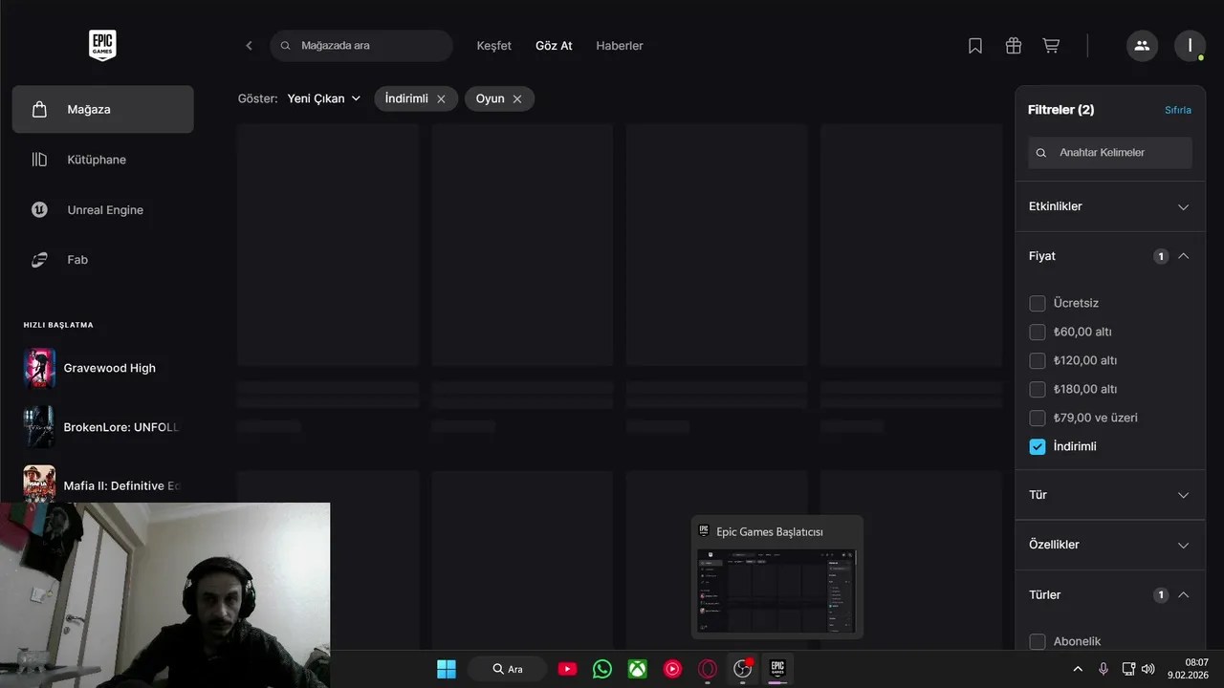Open the Unreal Engine section

pos(102,210)
